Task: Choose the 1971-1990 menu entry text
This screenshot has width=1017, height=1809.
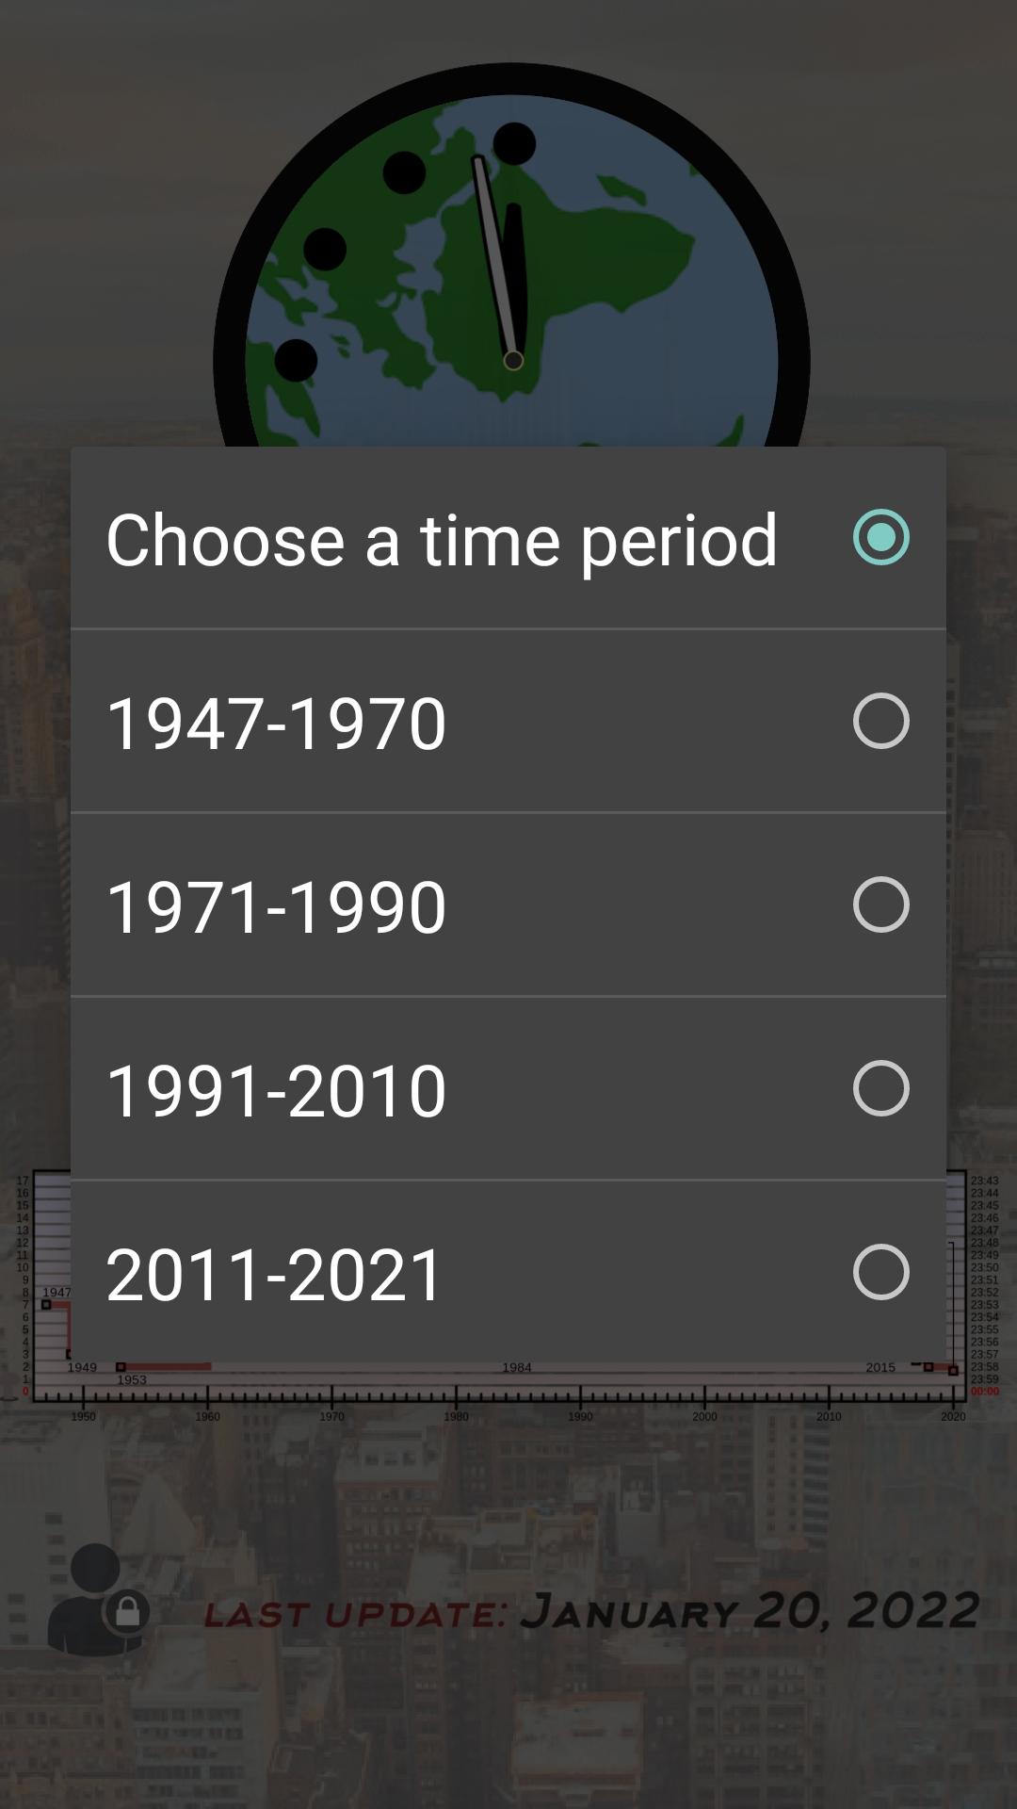Action: pyautogui.click(x=276, y=907)
